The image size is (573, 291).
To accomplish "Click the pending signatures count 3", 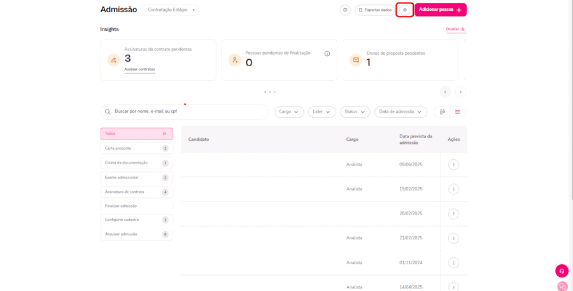I will [127, 58].
